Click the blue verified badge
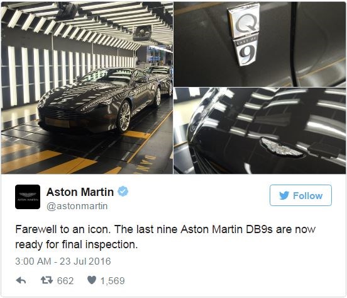Image resolution: width=347 pixels, height=298 pixels. (123, 192)
